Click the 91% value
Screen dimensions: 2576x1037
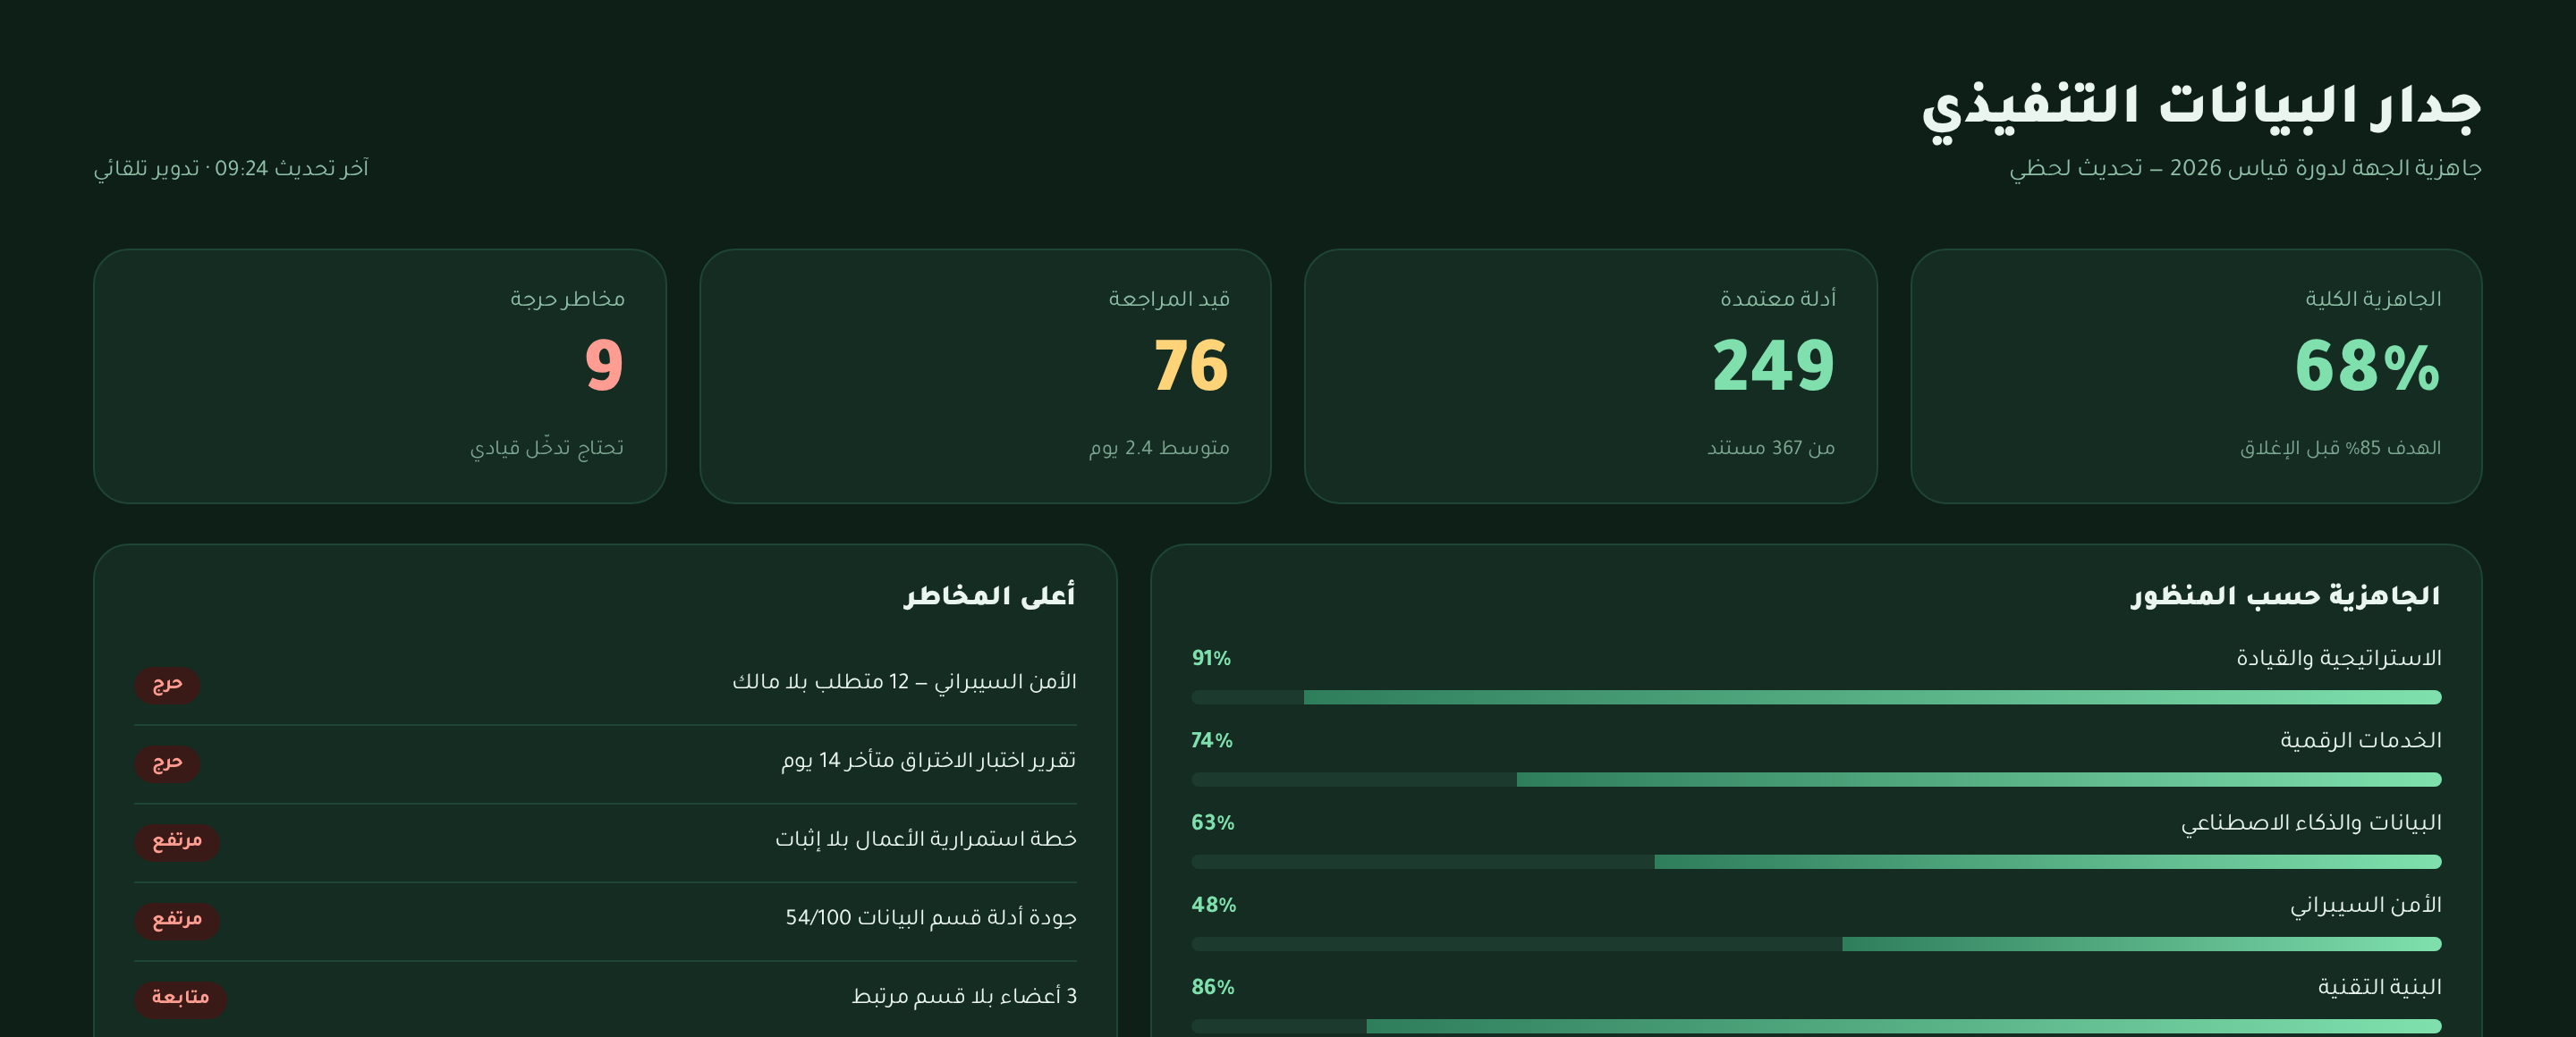[x=1211, y=658]
